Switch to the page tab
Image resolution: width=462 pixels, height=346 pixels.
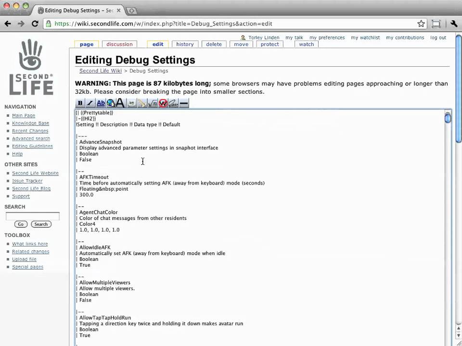pyautogui.click(x=86, y=44)
